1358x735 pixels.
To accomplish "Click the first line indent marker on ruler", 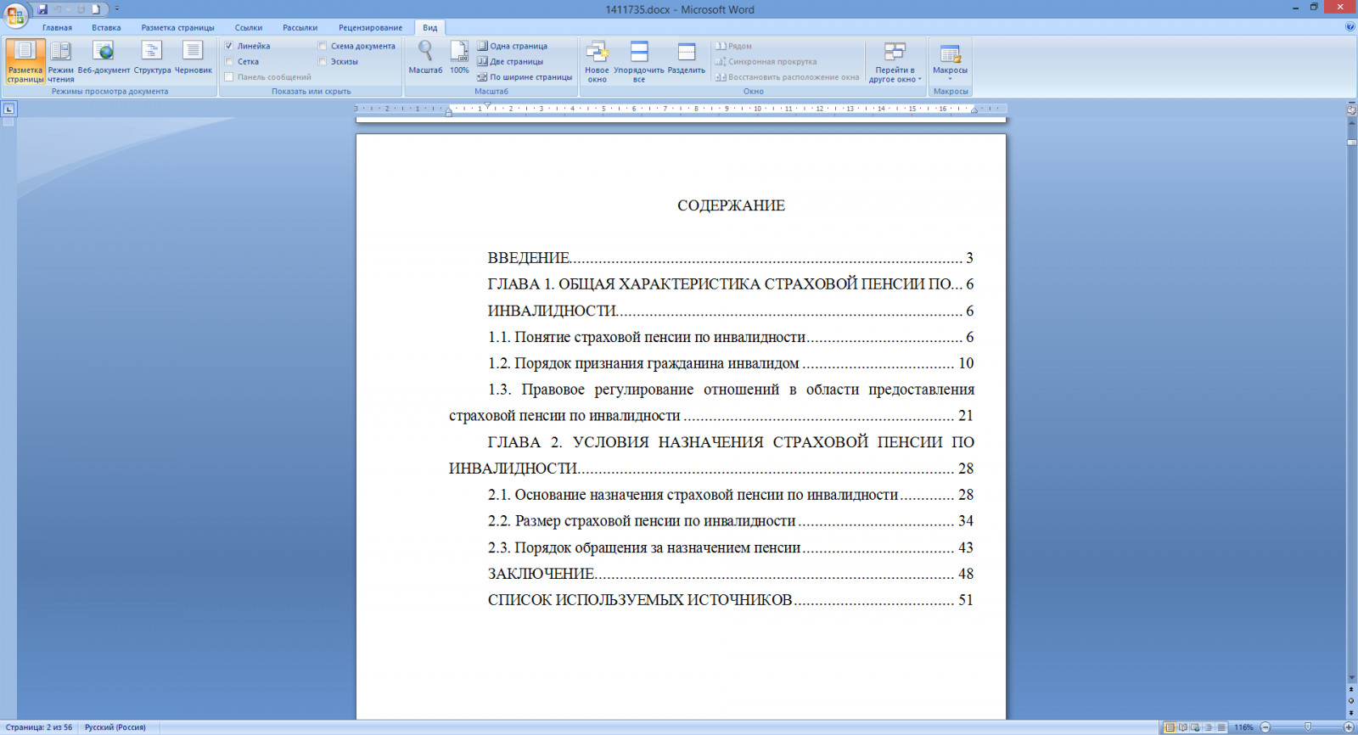I will [487, 105].
